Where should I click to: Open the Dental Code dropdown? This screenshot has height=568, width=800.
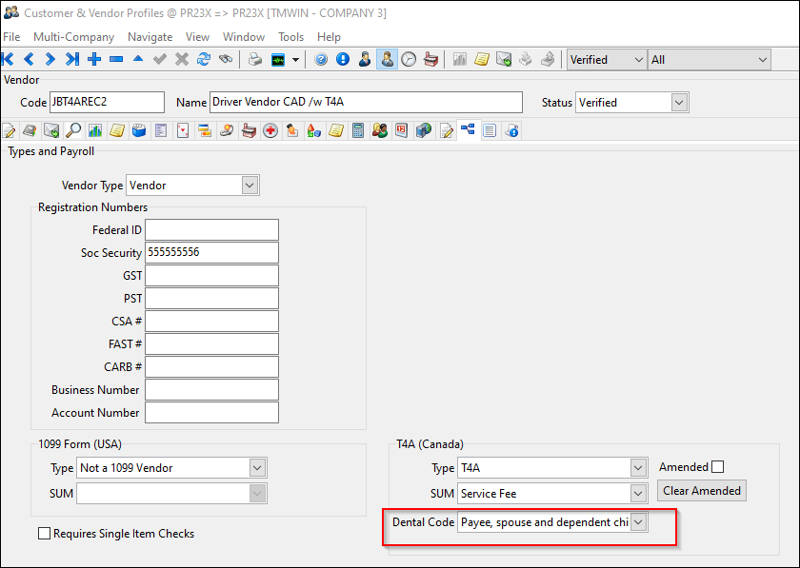tap(639, 522)
